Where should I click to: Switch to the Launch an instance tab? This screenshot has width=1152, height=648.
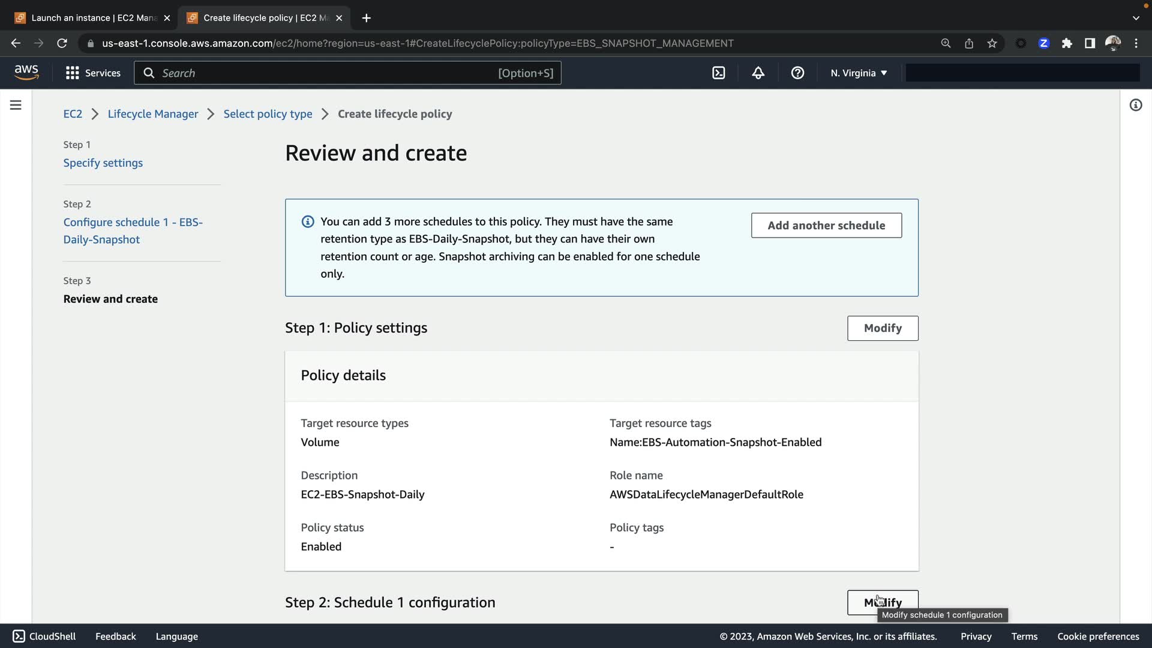[x=93, y=17]
